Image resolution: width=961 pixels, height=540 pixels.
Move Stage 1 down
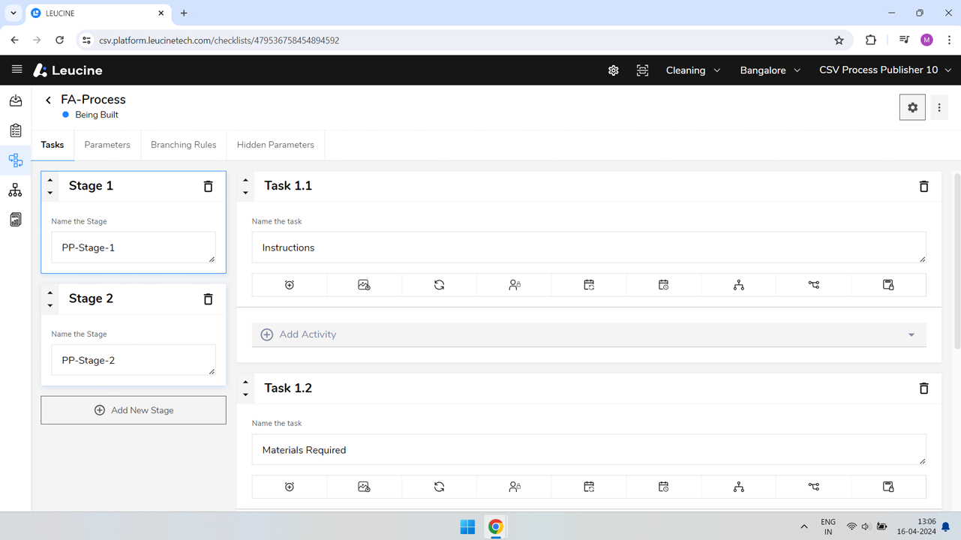coord(50,193)
